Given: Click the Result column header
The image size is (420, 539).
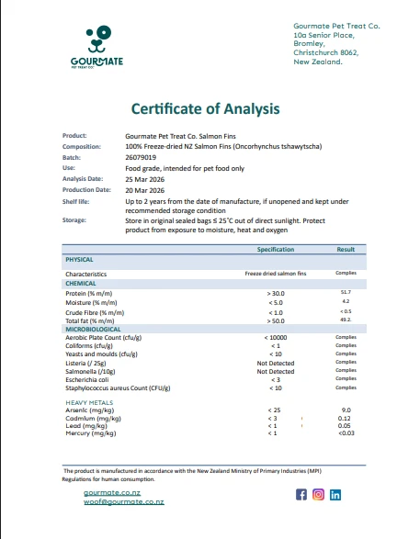Looking at the screenshot, I should point(346,250).
